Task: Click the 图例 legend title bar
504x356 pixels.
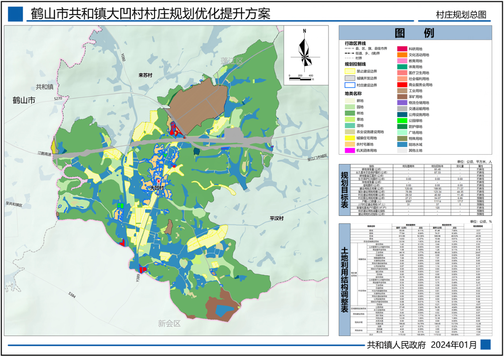Action: coord(415,33)
